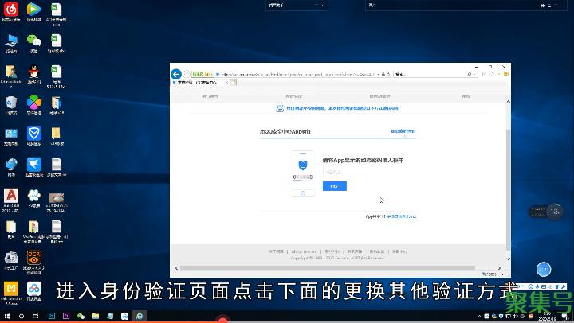Click Internet Explorer icon in taskbar
574x323 pixels.
pyautogui.click(x=138, y=316)
